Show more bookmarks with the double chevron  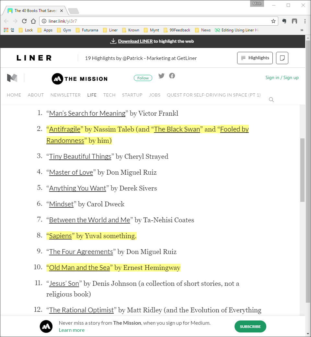302,30
